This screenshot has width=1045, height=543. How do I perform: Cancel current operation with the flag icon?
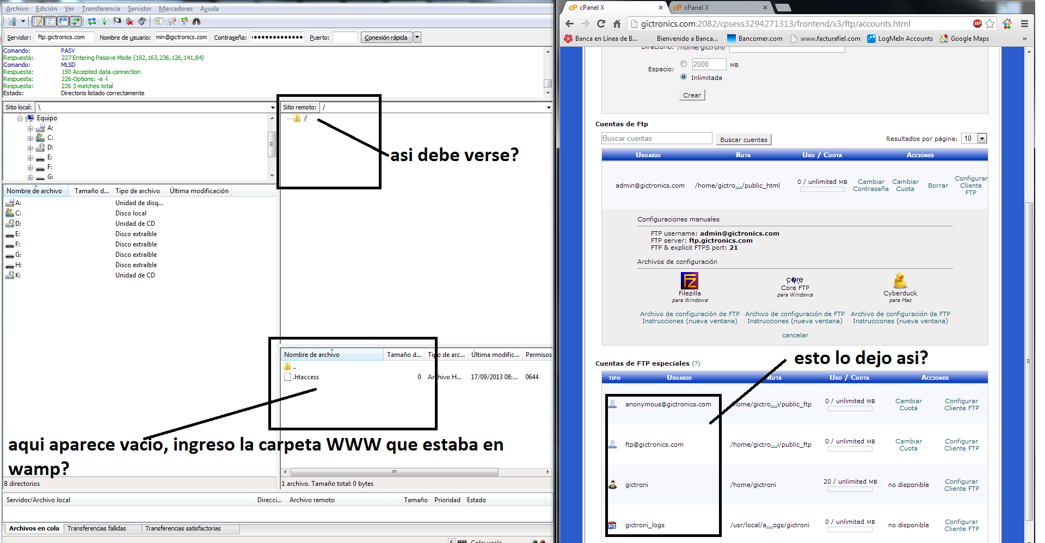[x=117, y=21]
